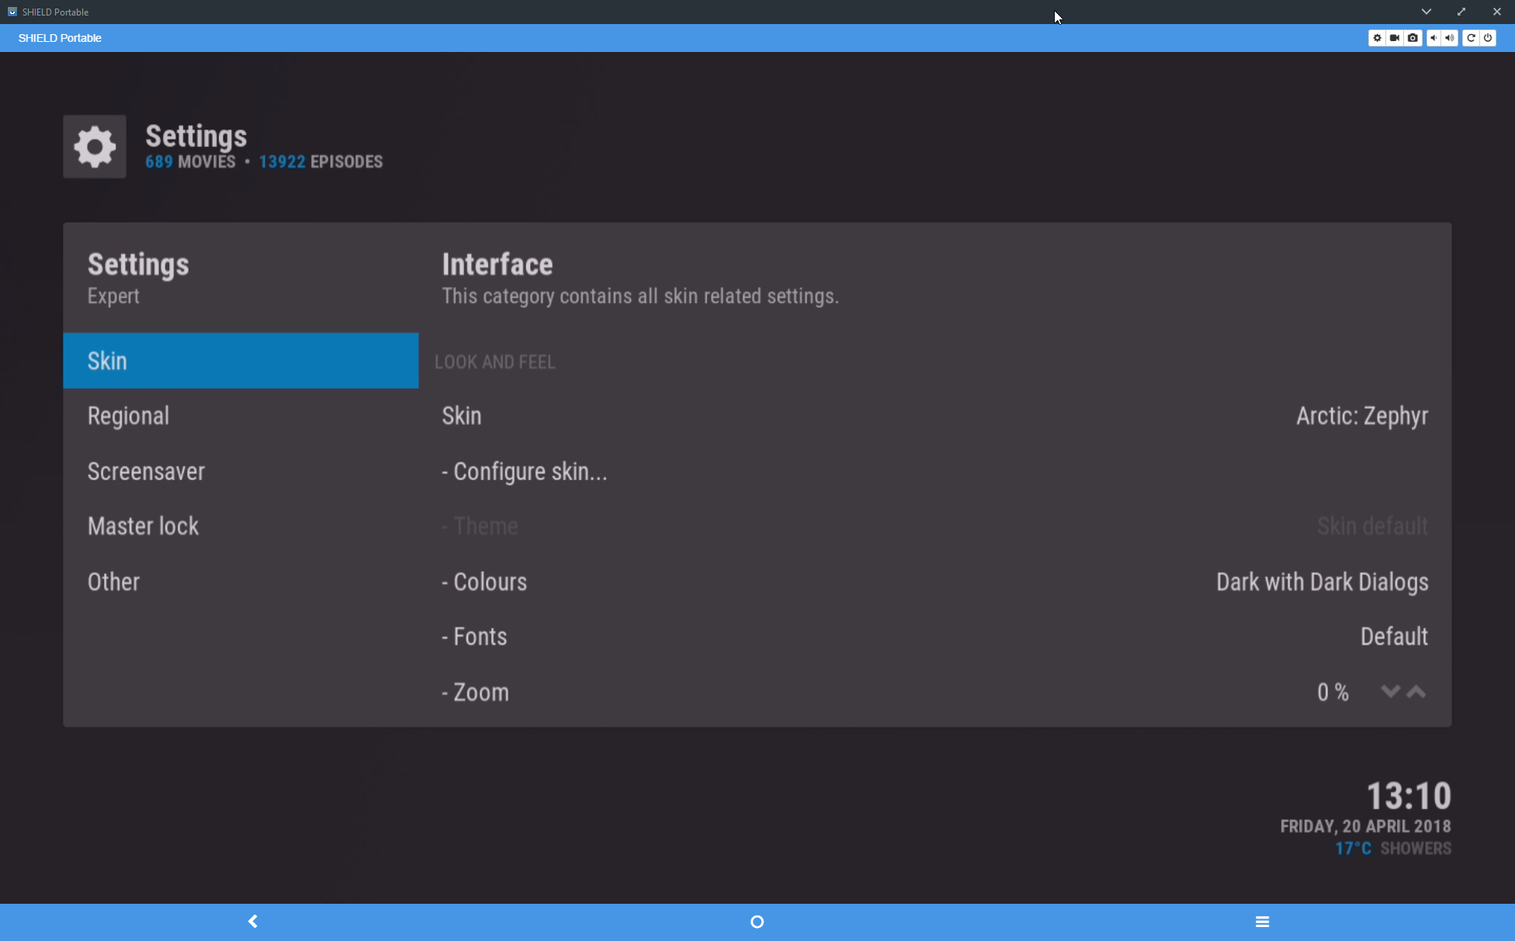Take a screenshot with the camera icon
The width and height of the screenshot is (1515, 941).
coord(1413,38)
